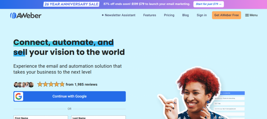Viewport: 267px width, 119px height.
Task: Click the Last Name input field
Action: (x=98, y=117)
